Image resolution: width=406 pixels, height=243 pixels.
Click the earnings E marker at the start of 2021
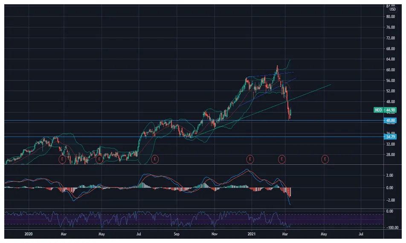click(x=250, y=159)
